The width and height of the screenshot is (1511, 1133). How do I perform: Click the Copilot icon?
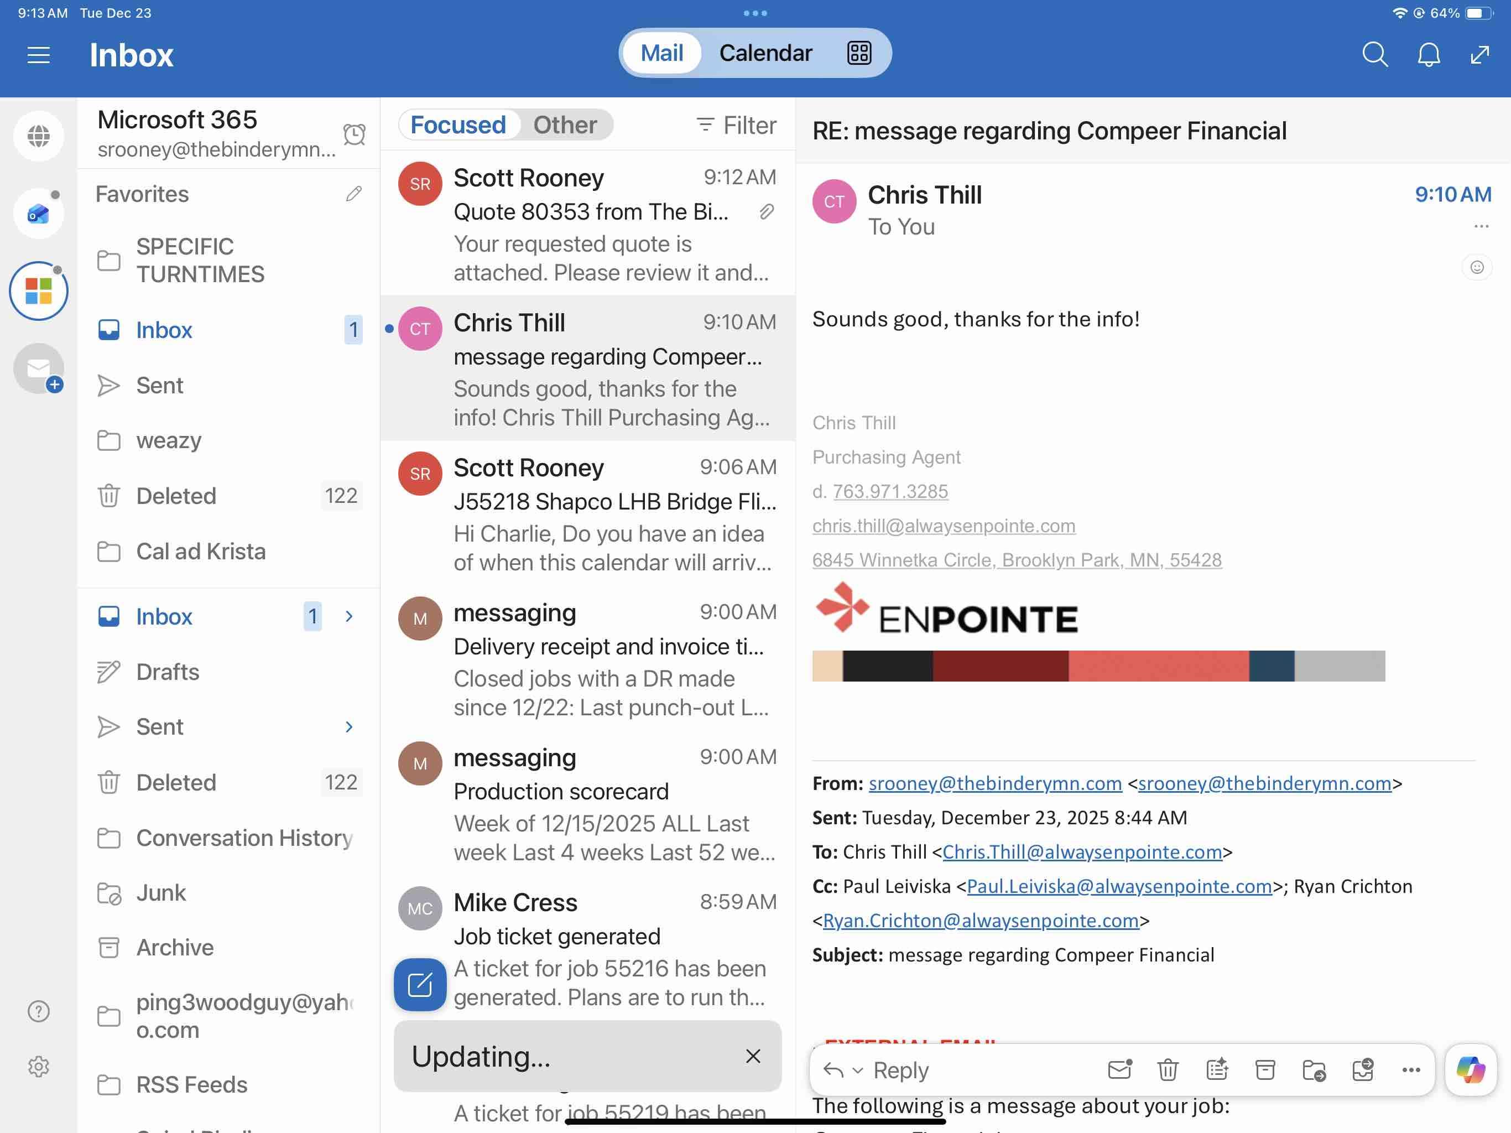[1470, 1069]
